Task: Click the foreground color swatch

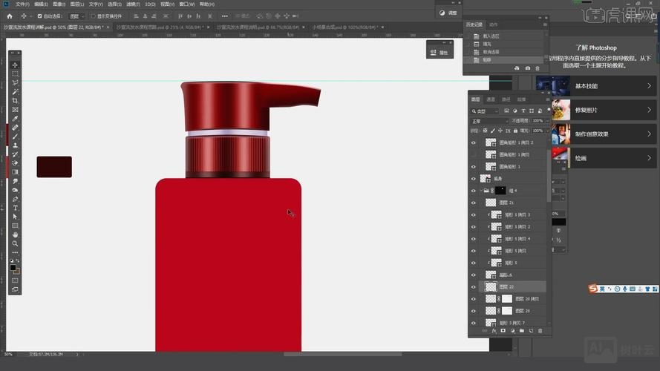Action: tap(13, 266)
